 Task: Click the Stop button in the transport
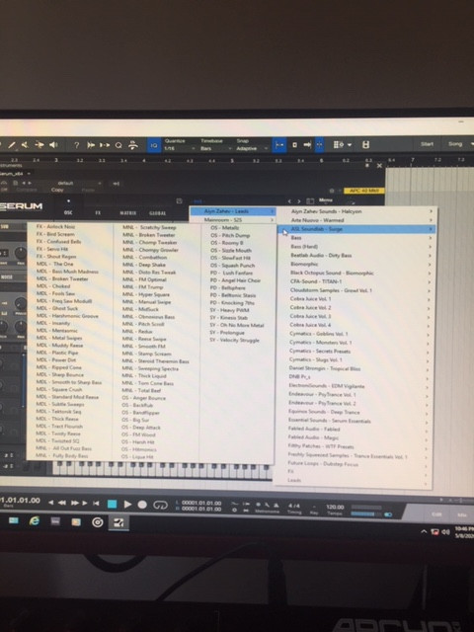point(112,504)
